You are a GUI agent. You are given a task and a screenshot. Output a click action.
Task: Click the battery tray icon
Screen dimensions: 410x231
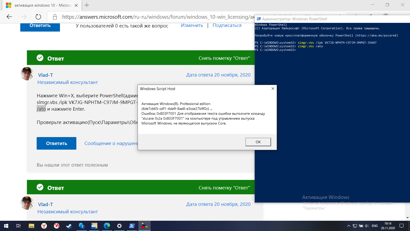(361, 226)
